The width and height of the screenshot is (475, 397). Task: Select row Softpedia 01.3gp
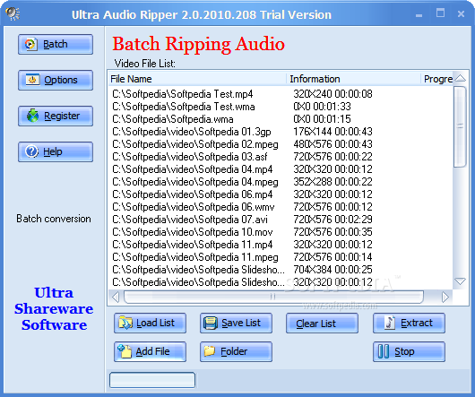tap(281, 132)
